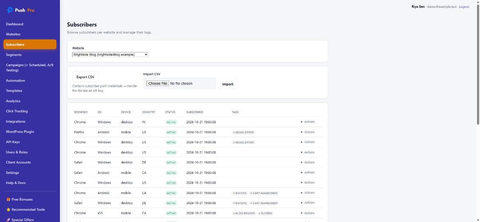Click the user name Riya Sen
The image size is (480, 222).
pos(418,7)
